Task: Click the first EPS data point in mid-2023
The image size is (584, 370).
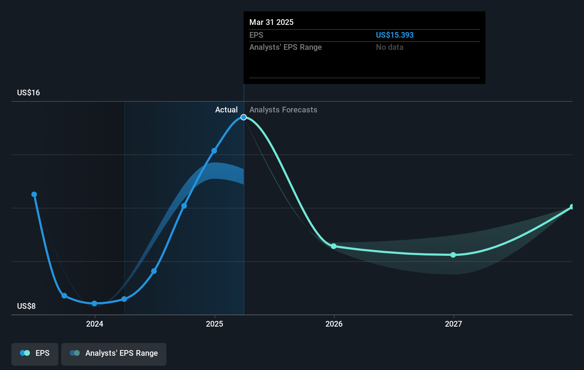Action: pos(34,194)
